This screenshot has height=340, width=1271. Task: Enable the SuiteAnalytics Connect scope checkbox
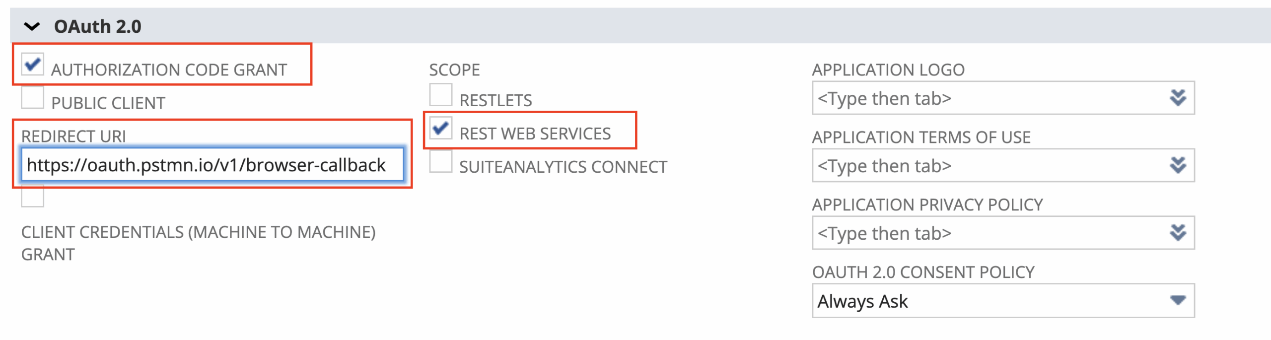(441, 161)
